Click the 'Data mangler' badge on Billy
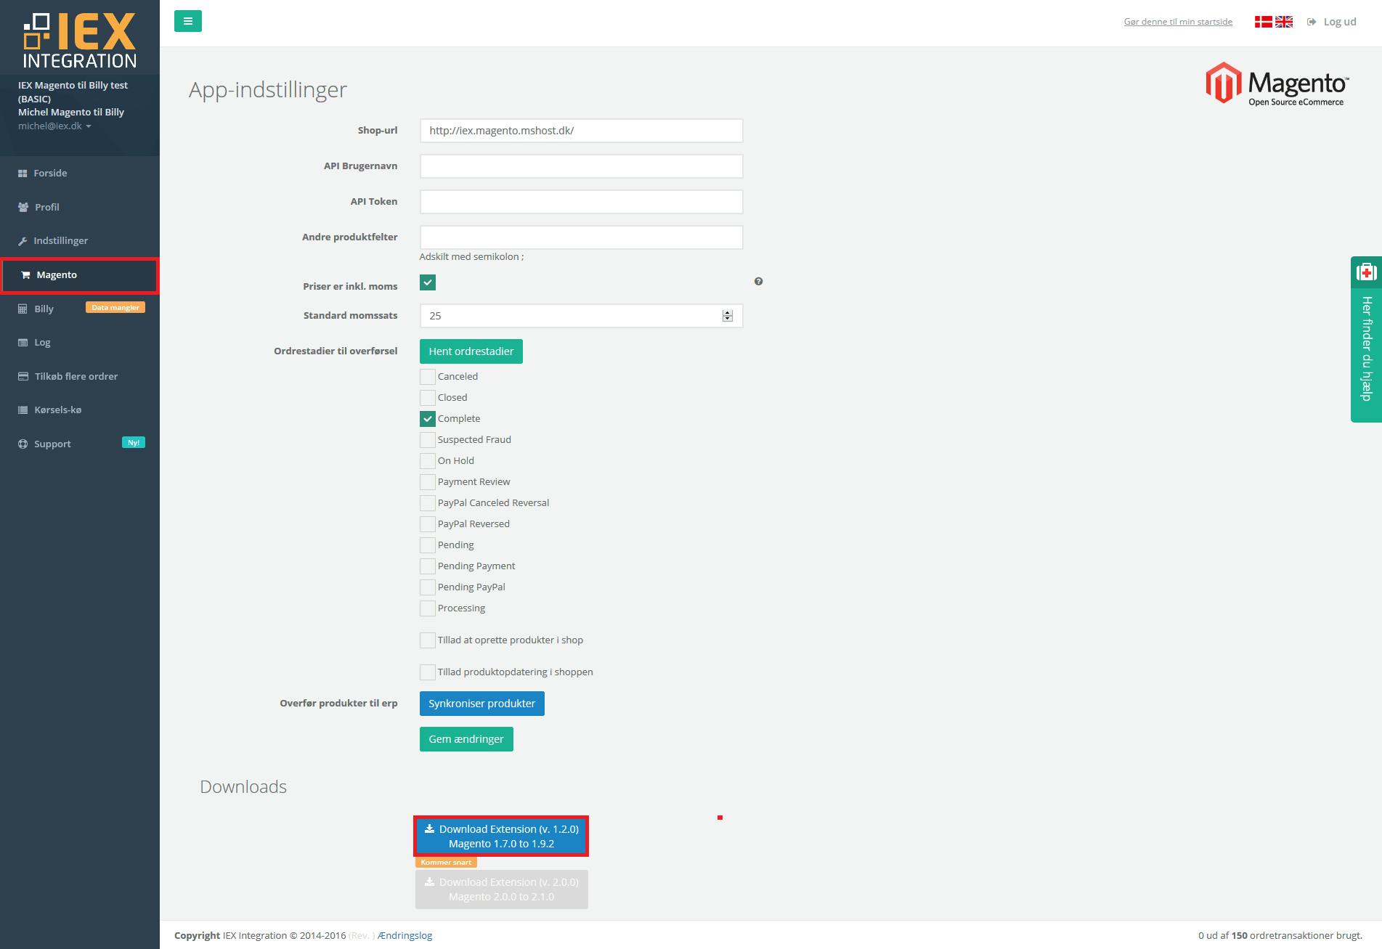 (x=115, y=308)
